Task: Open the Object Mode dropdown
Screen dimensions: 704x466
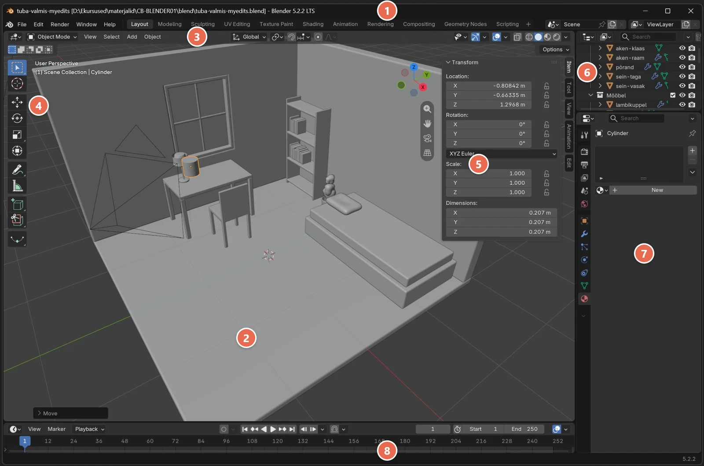Action: coord(52,37)
